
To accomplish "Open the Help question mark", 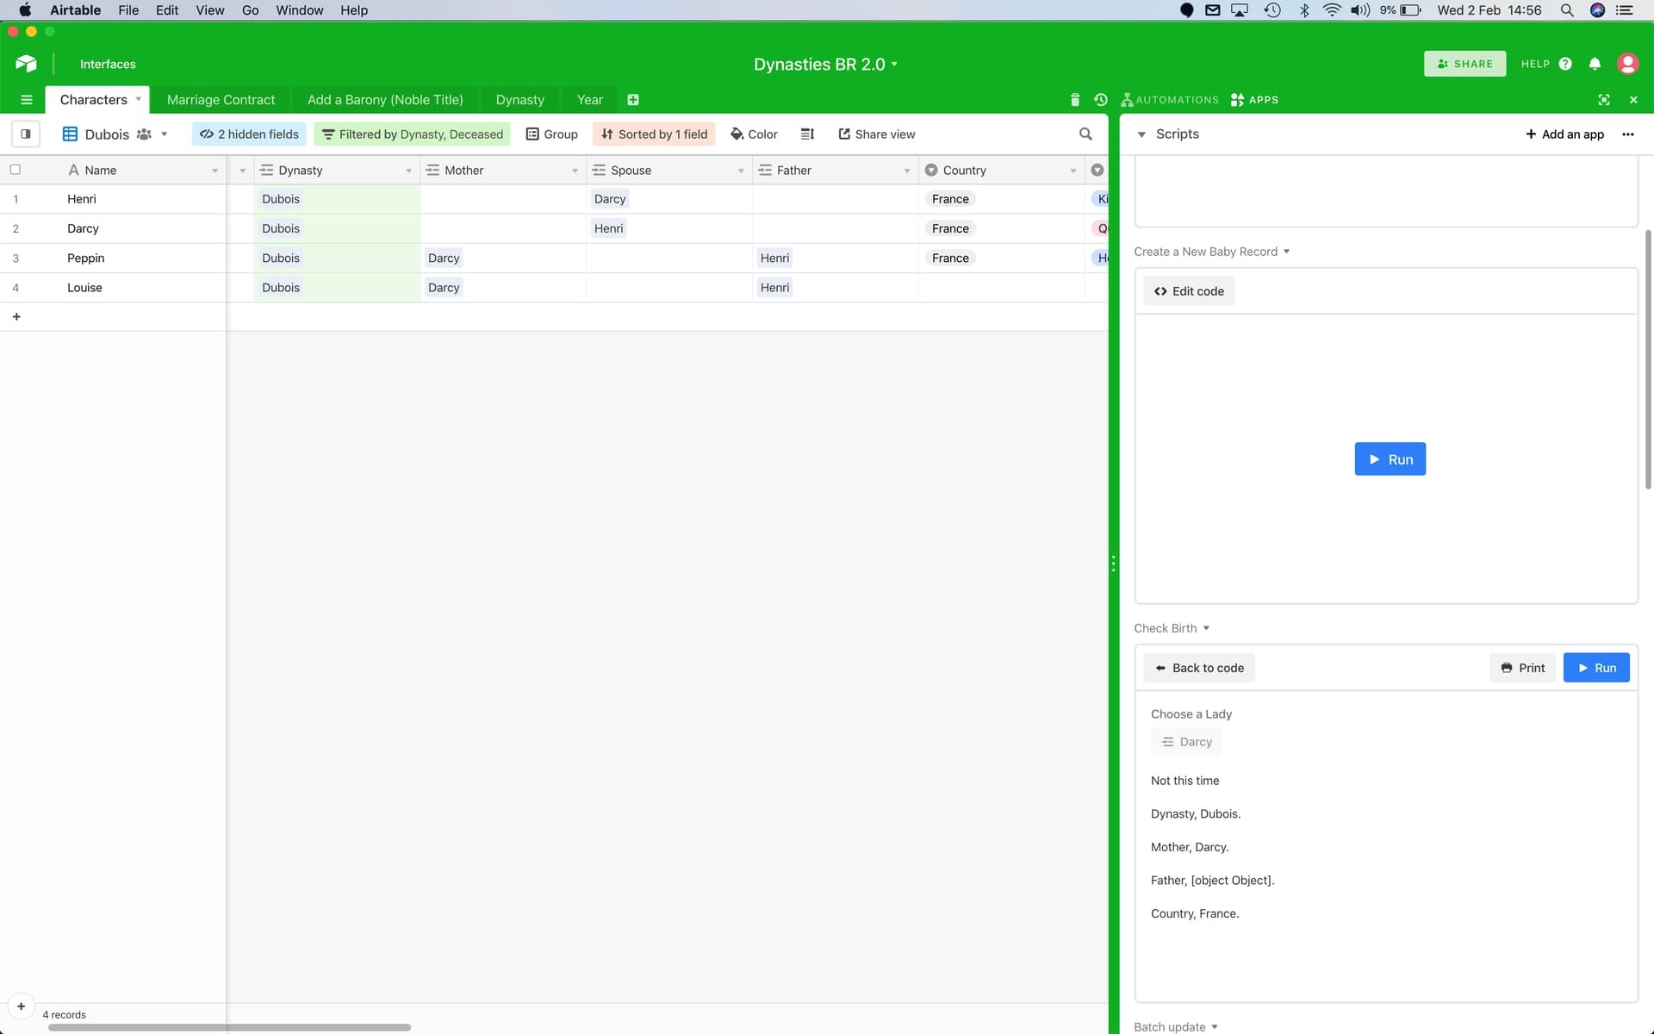I will (x=1565, y=64).
